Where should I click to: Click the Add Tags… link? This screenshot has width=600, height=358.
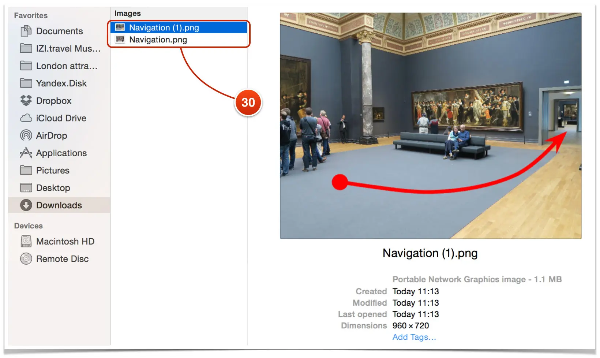(414, 337)
